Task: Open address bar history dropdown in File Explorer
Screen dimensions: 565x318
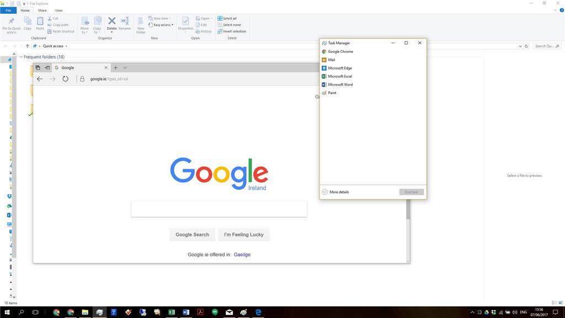Action: [x=520, y=46]
